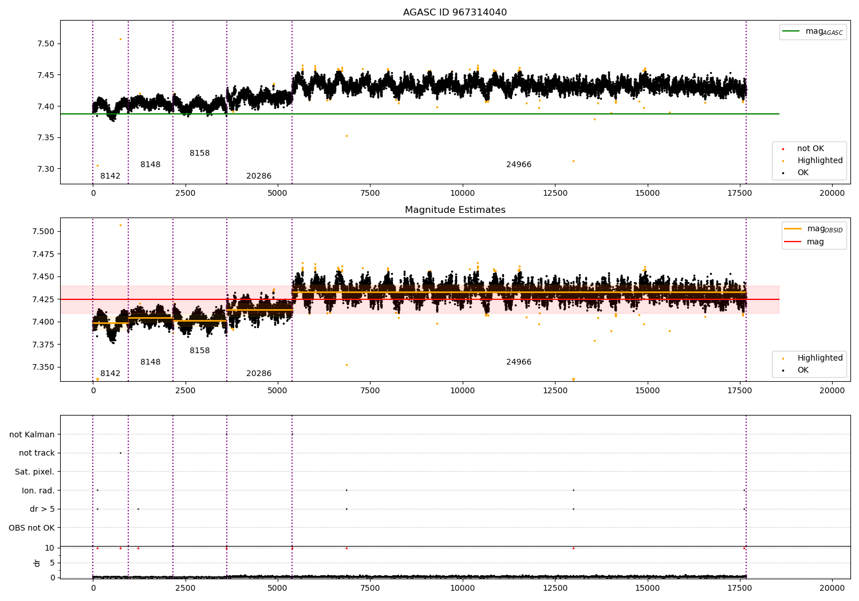The height and width of the screenshot is (601, 859).
Task: Click the "Sat. pixel." row label
Action: click(x=35, y=472)
